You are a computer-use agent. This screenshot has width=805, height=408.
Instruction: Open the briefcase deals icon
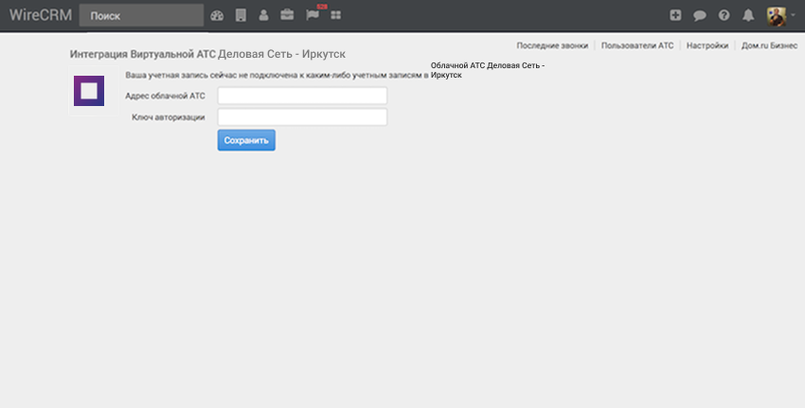pos(287,15)
